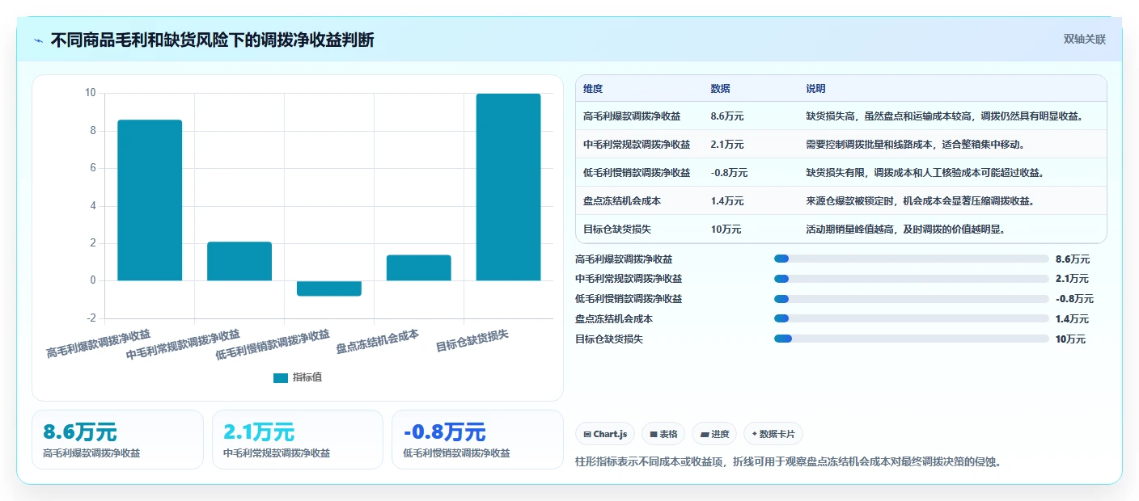Click the 数据 column header
This screenshot has height=501, width=1139.
(x=720, y=88)
